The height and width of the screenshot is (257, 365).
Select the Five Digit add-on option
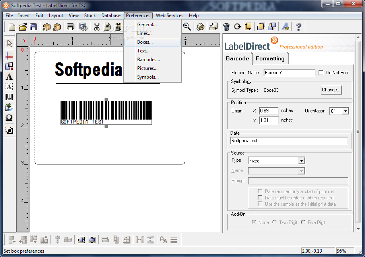point(303,222)
